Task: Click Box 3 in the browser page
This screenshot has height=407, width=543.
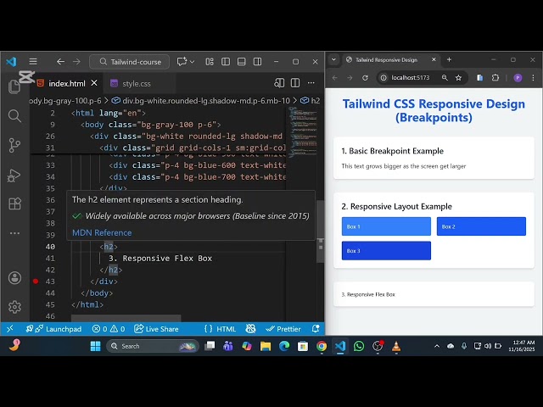Action: [x=386, y=251]
